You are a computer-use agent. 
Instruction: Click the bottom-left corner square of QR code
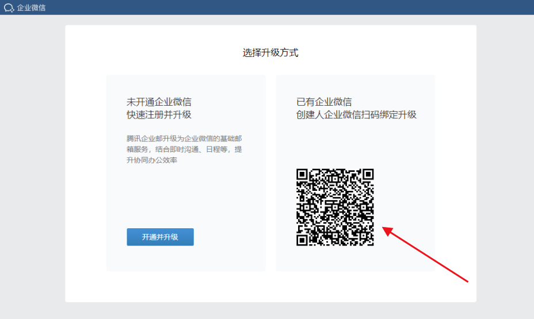pyautogui.click(x=303, y=239)
